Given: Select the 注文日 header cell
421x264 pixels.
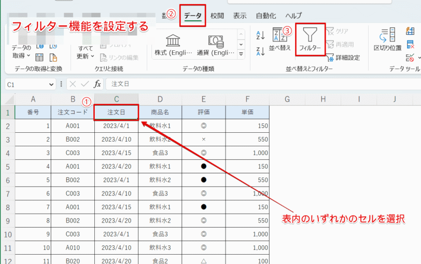Looking at the screenshot, I should coord(116,112).
